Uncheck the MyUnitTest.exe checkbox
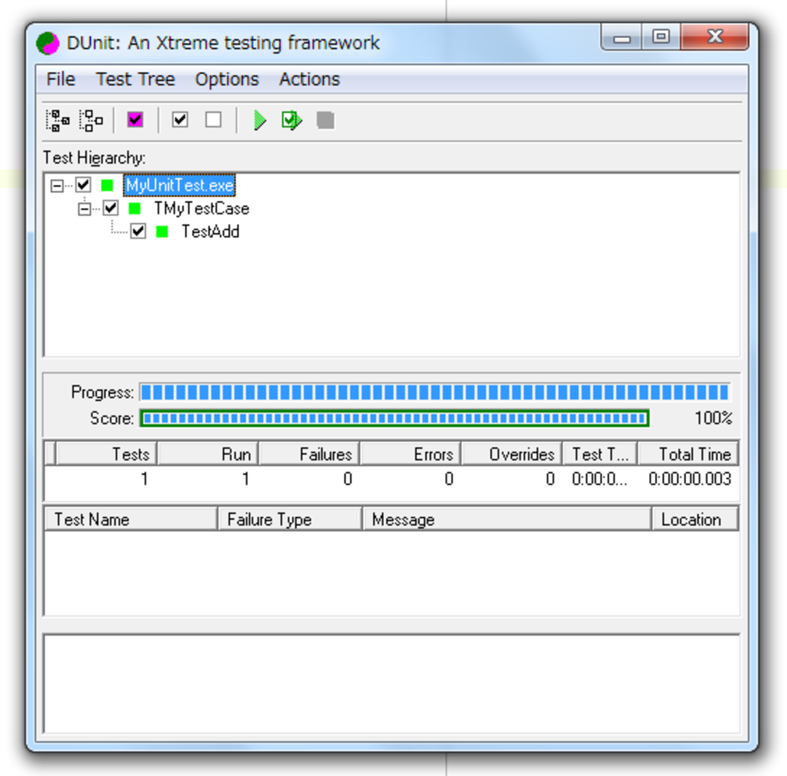Viewport: 787px width, 776px height. tap(84, 185)
